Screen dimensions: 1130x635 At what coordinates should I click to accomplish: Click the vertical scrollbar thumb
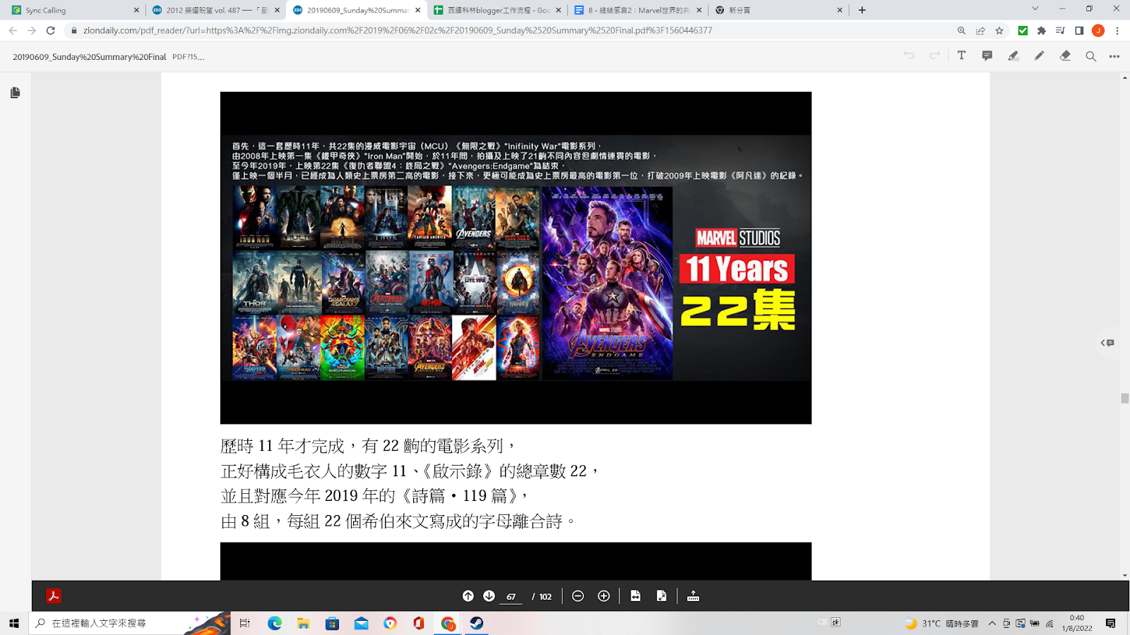pos(1124,399)
